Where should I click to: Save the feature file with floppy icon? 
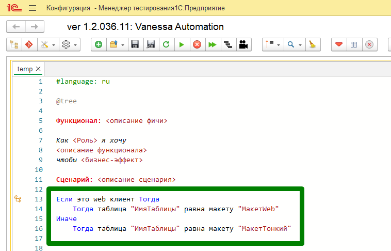click(x=135, y=45)
